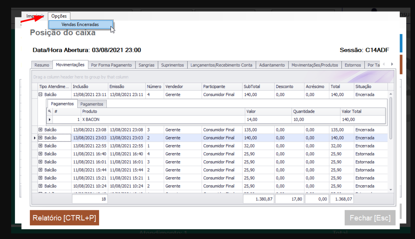
Task: Open the Sangrias tab
Action: [x=146, y=65]
